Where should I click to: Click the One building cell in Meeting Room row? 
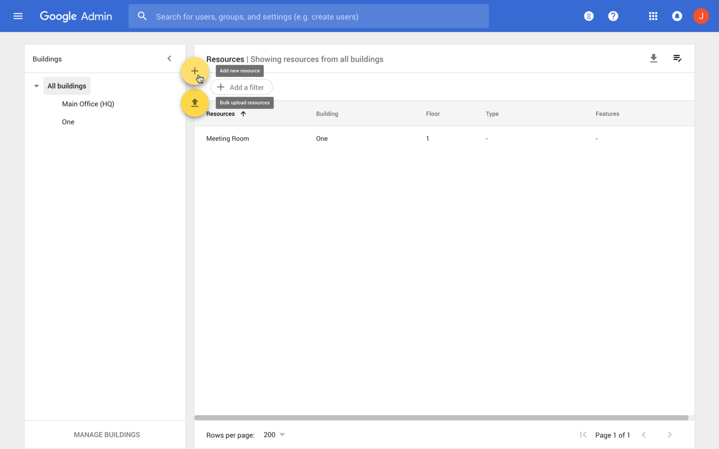pos(322,139)
